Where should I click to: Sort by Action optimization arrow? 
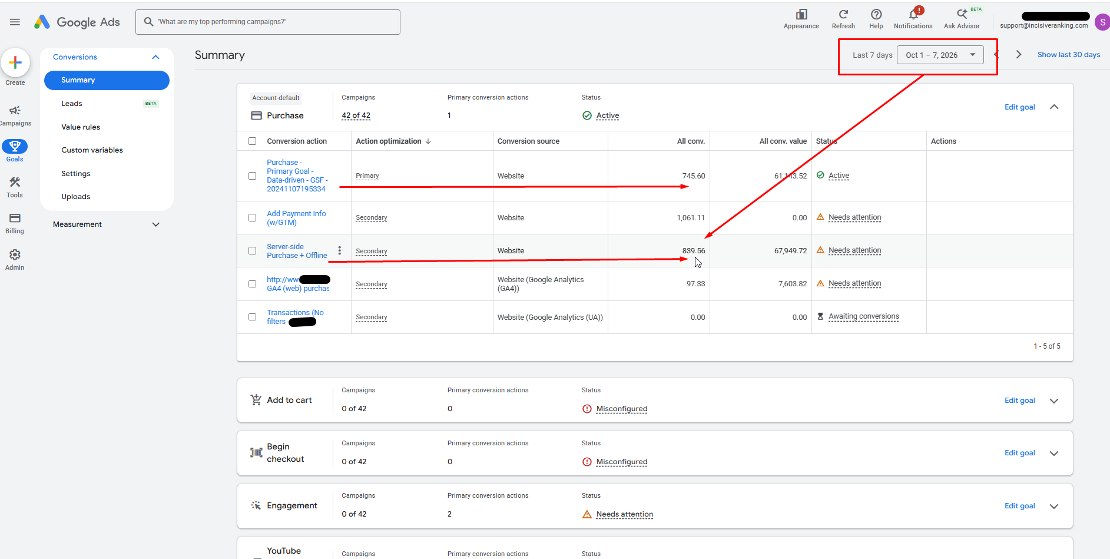tap(428, 141)
